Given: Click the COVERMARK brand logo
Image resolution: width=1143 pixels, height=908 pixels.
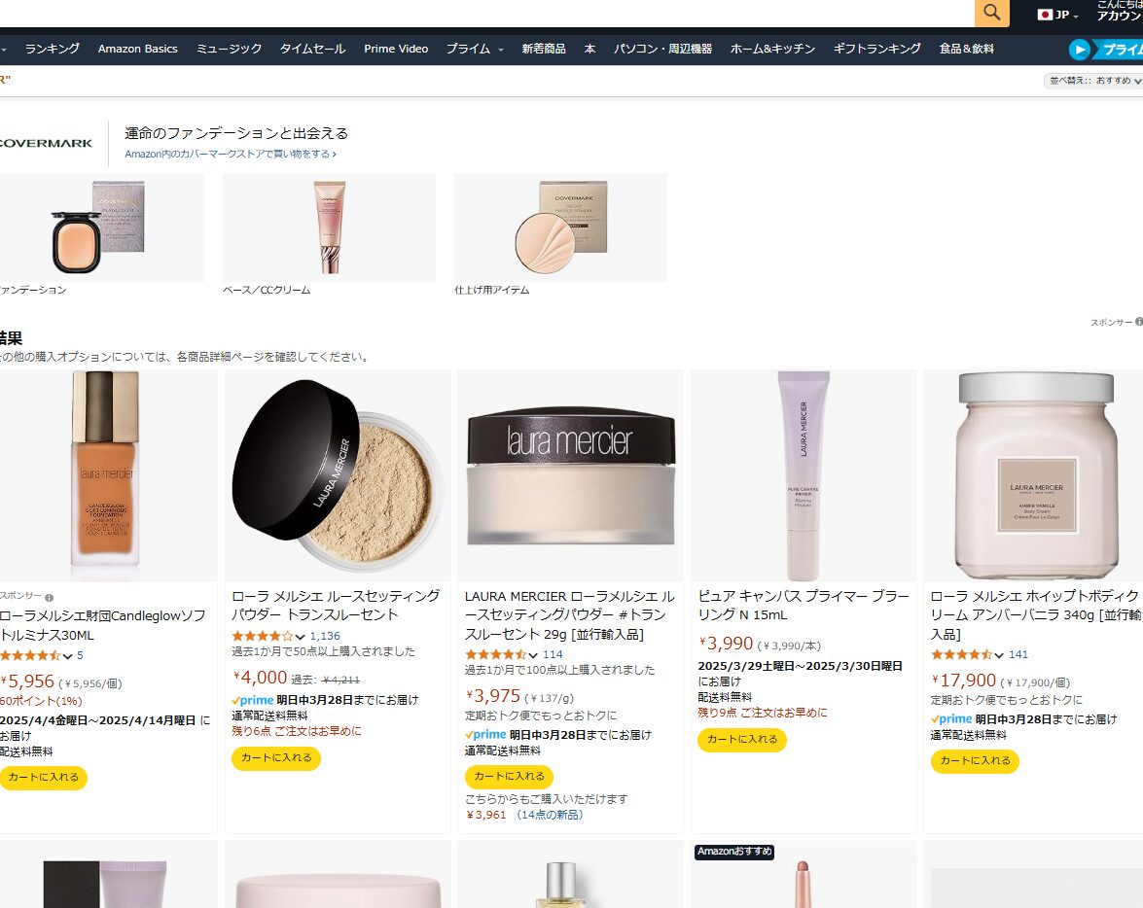Looking at the screenshot, I should click(x=46, y=144).
